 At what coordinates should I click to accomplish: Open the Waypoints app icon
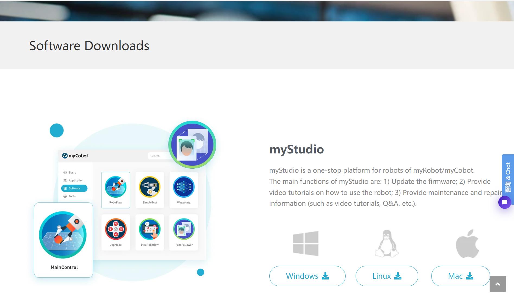(x=184, y=187)
